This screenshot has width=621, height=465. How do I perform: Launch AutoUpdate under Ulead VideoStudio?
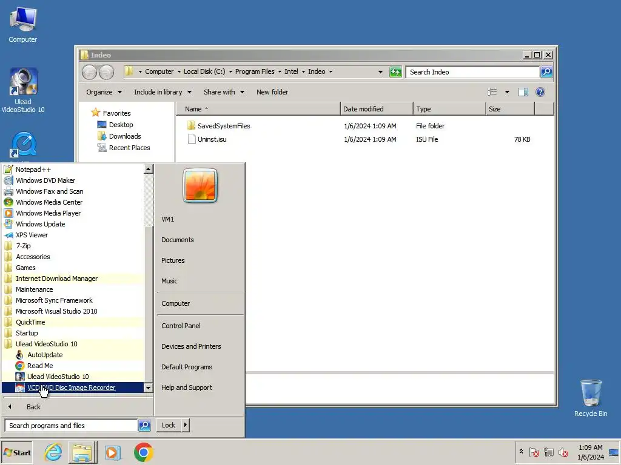pos(73,355)
